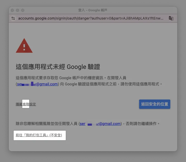The width and height of the screenshot is (186, 162).
Task: Collapse the 隱藏進階設定 link
Action: click(26, 104)
